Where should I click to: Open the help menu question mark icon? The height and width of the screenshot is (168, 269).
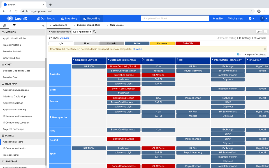coord(250,18)
